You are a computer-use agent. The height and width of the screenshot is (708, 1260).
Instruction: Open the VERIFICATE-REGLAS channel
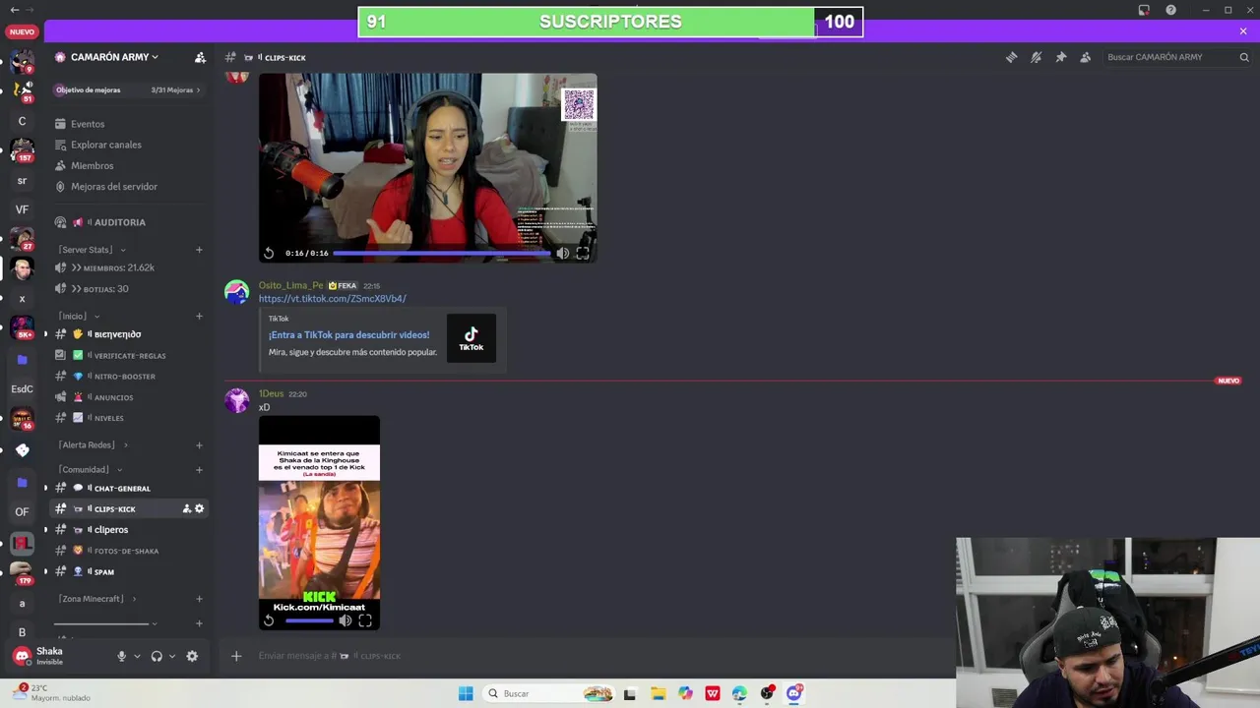coord(129,355)
